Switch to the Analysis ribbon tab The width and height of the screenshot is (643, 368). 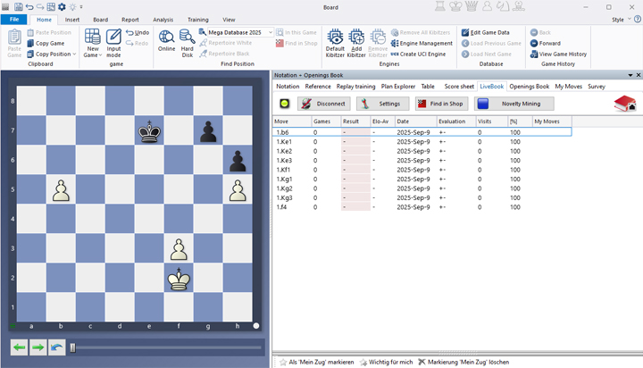tap(163, 19)
